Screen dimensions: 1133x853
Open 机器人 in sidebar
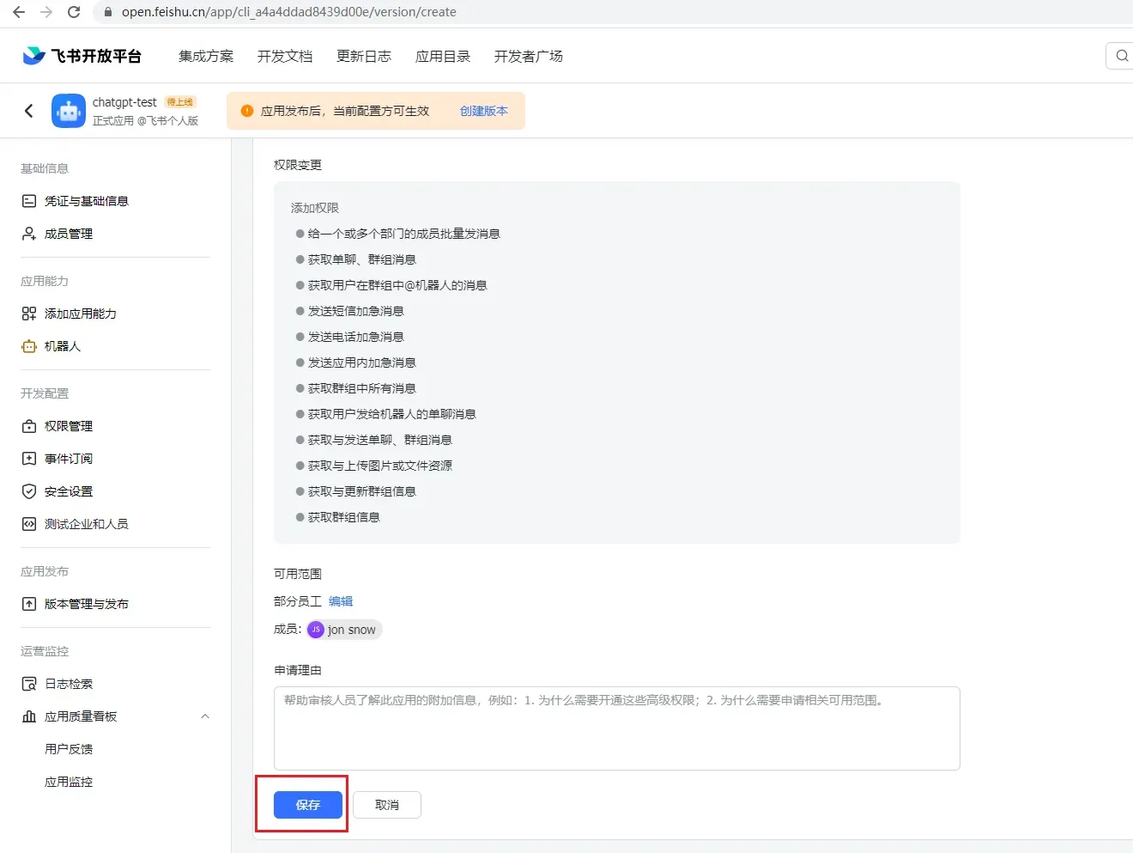tap(63, 346)
